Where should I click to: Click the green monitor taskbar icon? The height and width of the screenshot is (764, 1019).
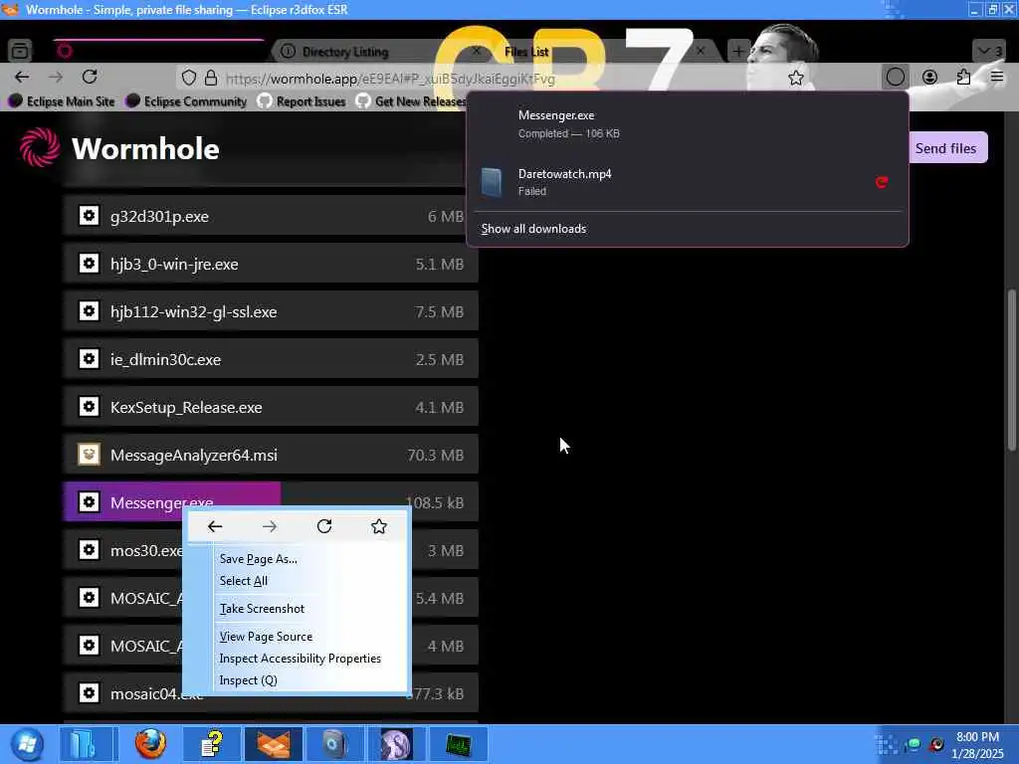458,744
